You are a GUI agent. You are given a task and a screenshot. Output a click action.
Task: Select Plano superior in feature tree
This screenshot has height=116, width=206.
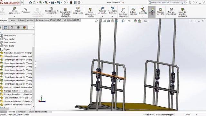coord(9,42)
